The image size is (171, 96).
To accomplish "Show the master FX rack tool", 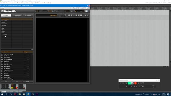I will (x=81, y=15).
